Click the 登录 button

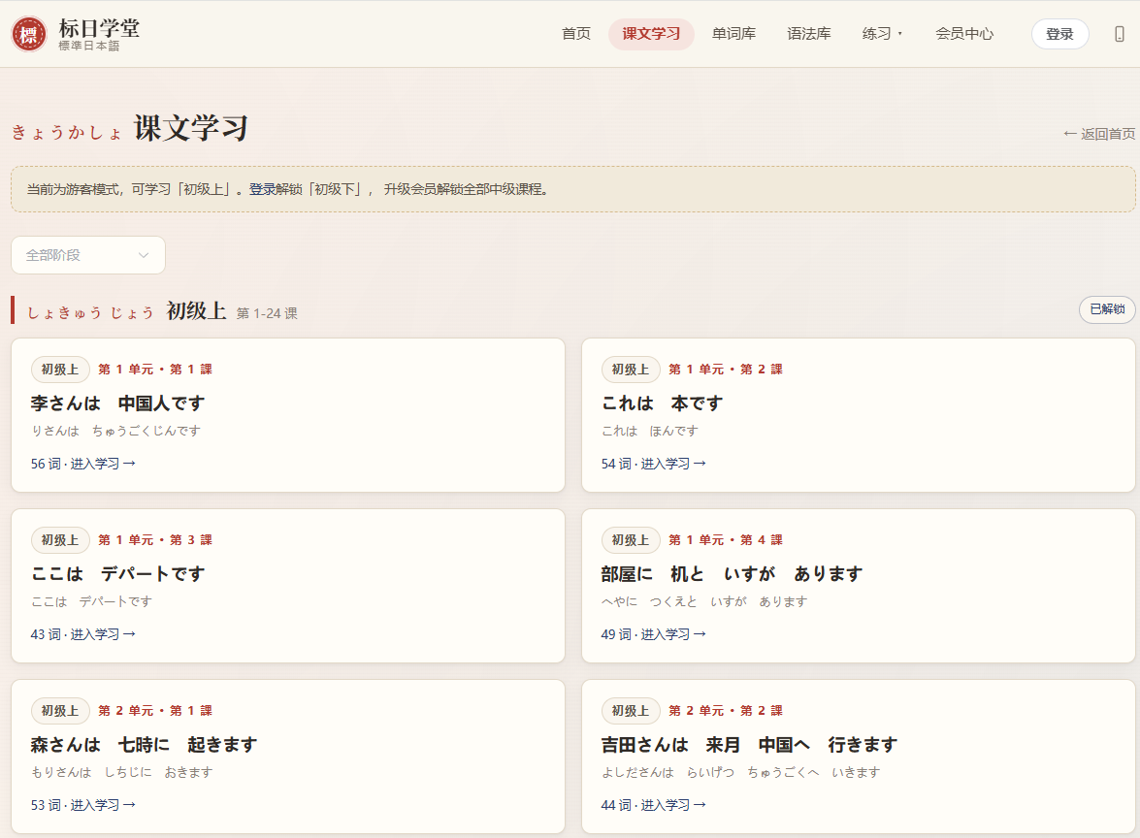[x=1060, y=34]
